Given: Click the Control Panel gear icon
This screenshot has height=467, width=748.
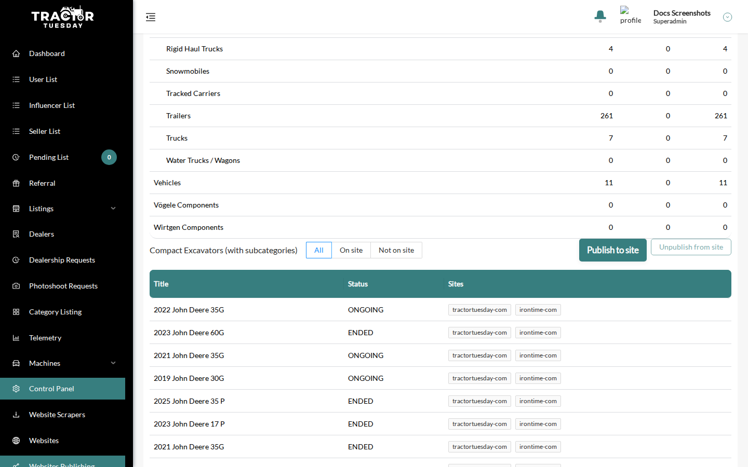Looking at the screenshot, I should coord(16,389).
